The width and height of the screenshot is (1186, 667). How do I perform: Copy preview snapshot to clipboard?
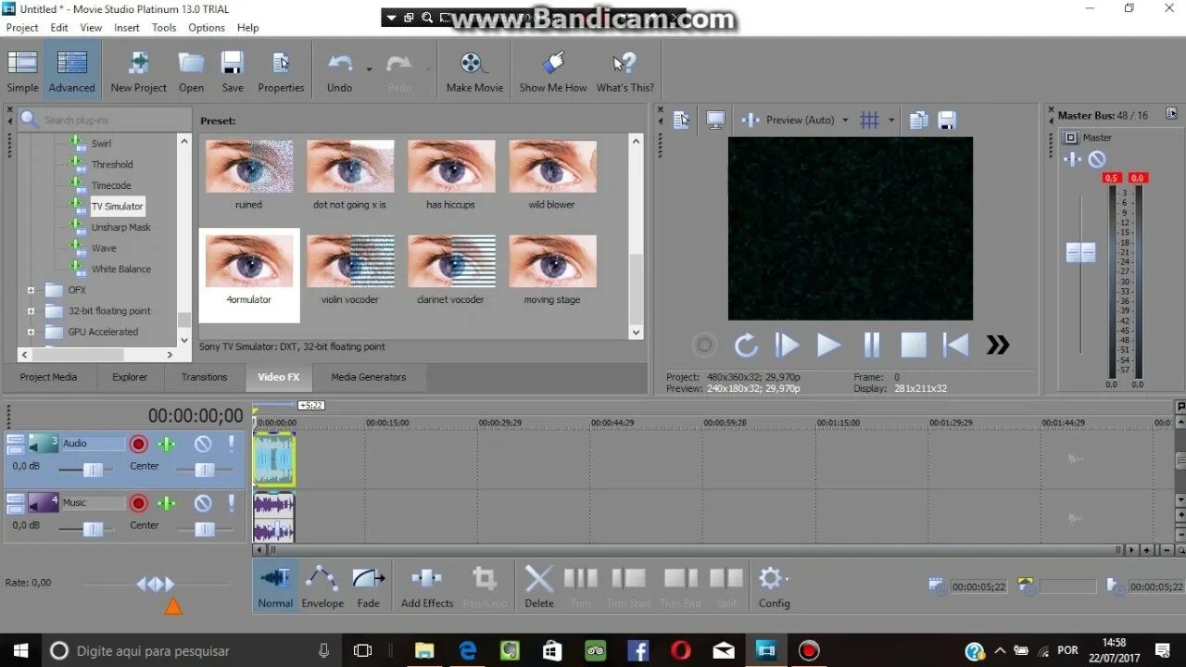pos(918,120)
